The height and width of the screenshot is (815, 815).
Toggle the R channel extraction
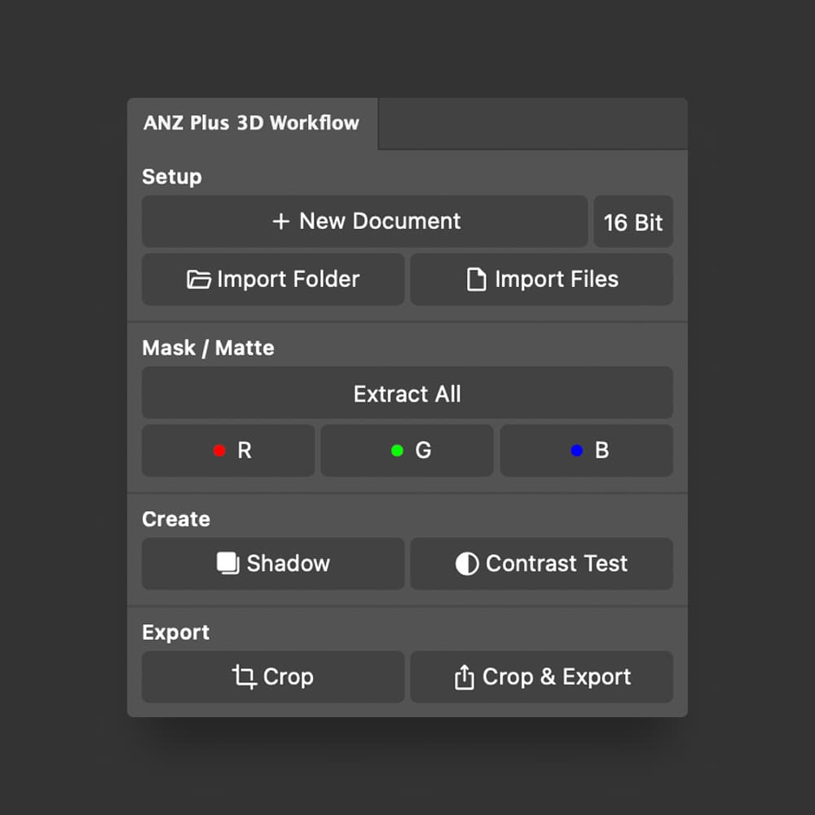tap(228, 450)
